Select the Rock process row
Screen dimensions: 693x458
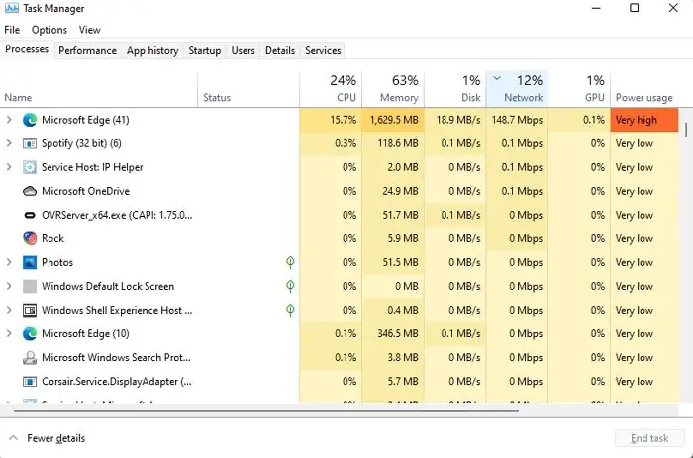click(x=340, y=238)
